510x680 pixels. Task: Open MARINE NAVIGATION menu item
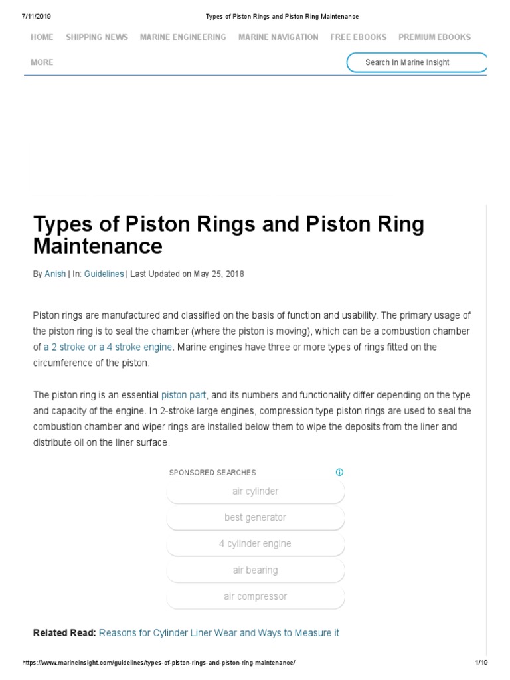tap(278, 37)
